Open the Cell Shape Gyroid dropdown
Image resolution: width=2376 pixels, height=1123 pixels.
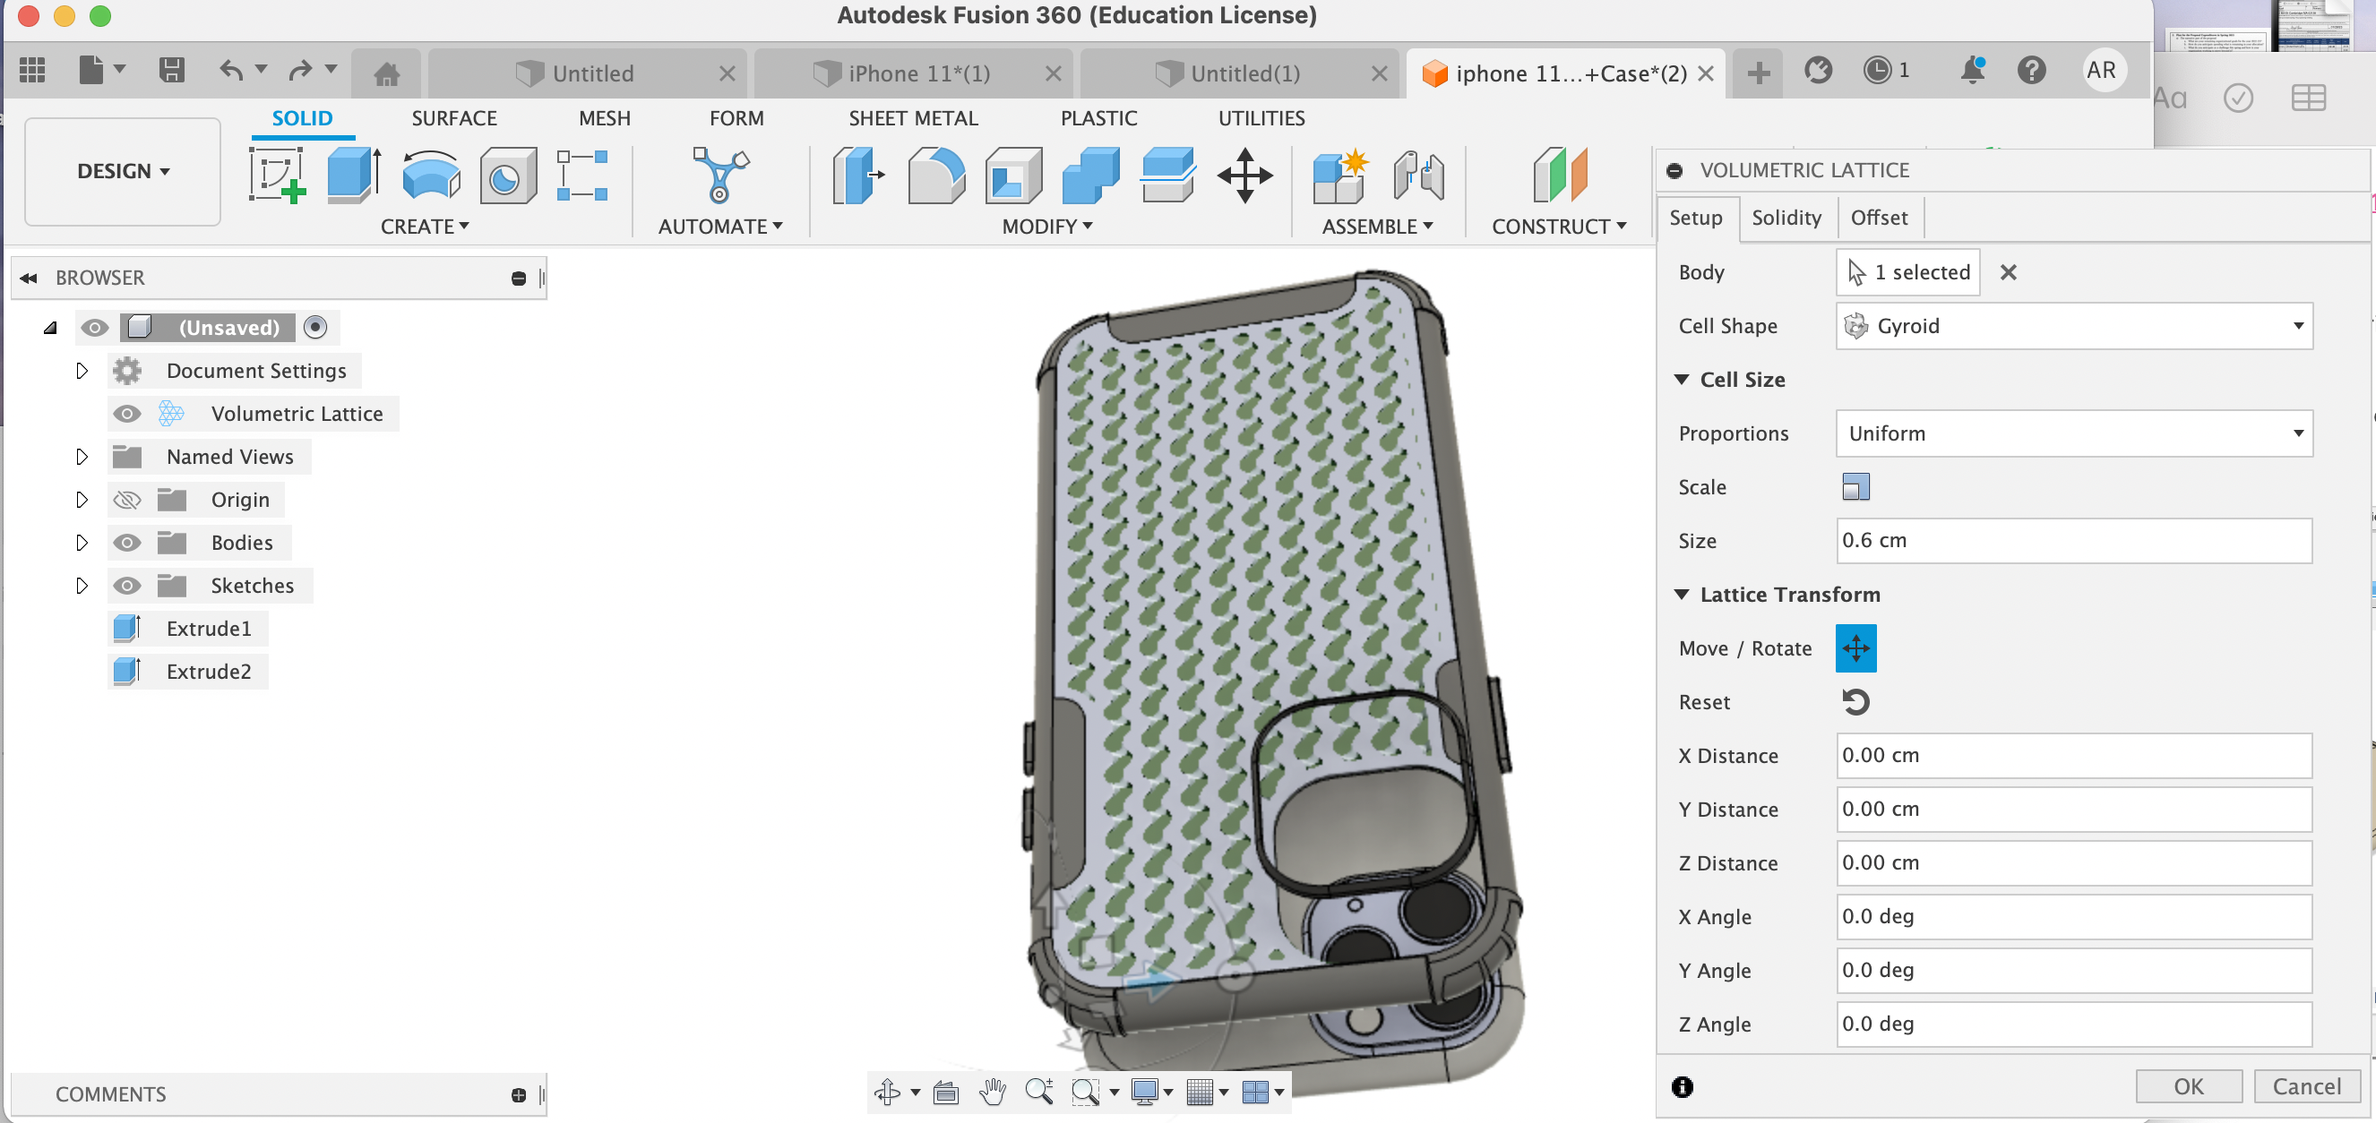point(2073,326)
